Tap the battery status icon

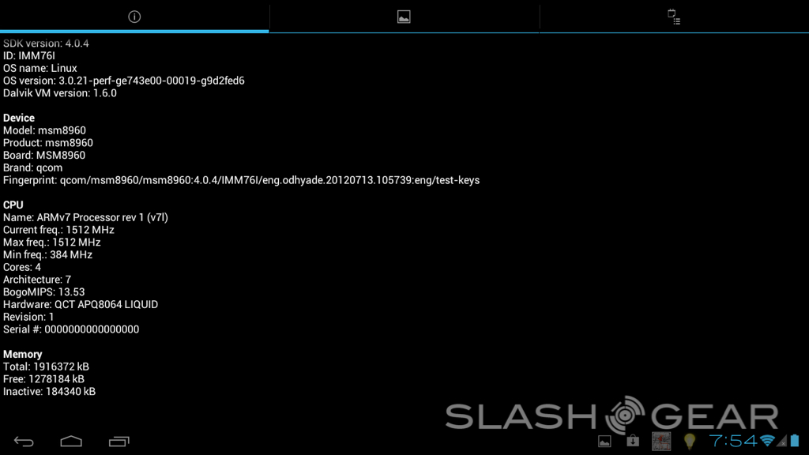pyautogui.click(x=795, y=441)
